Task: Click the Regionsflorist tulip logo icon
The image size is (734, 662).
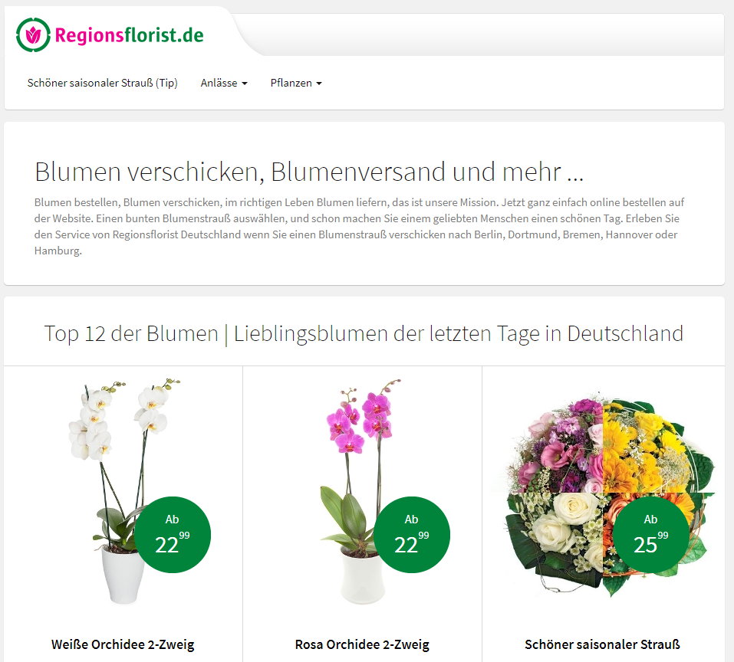Action: point(33,34)
